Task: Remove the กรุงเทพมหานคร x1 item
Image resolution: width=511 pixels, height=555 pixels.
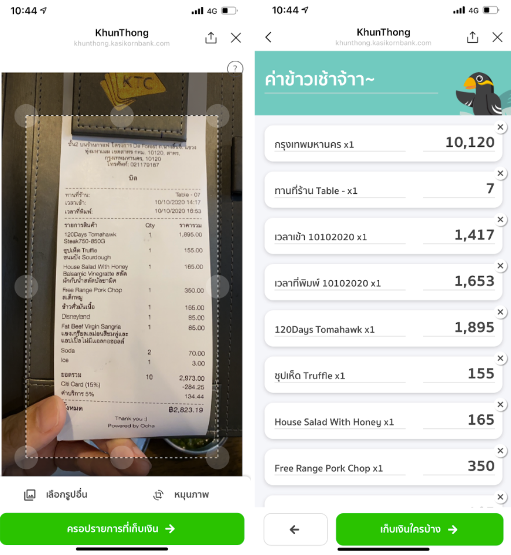Action: (501, 127)
